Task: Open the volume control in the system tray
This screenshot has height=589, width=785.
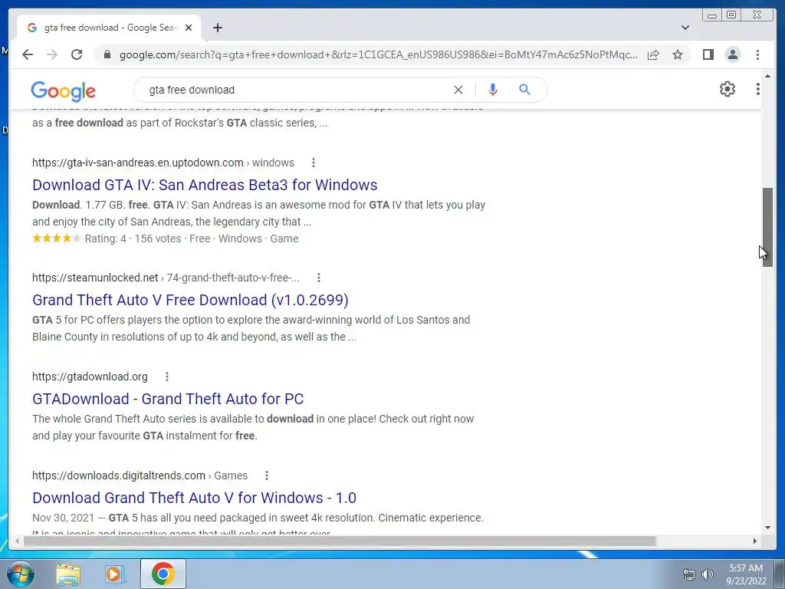Action: click(707, 574)
